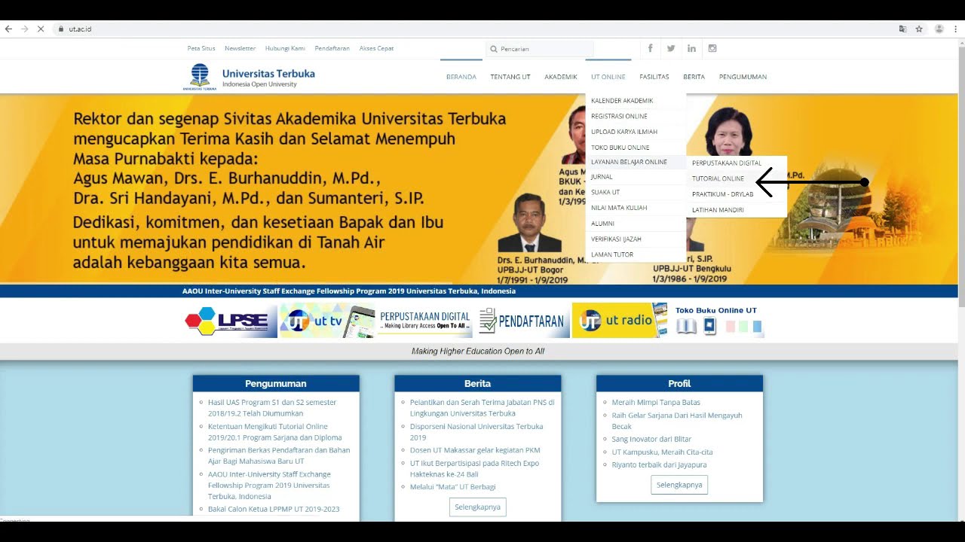Open the browser profile avatar icon
Viewport: 965px width, 542px height.
[939, 29]
